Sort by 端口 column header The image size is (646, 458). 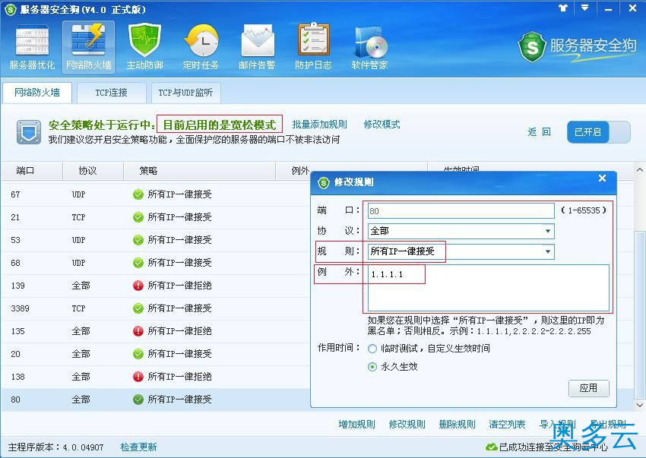coord(32,170)
